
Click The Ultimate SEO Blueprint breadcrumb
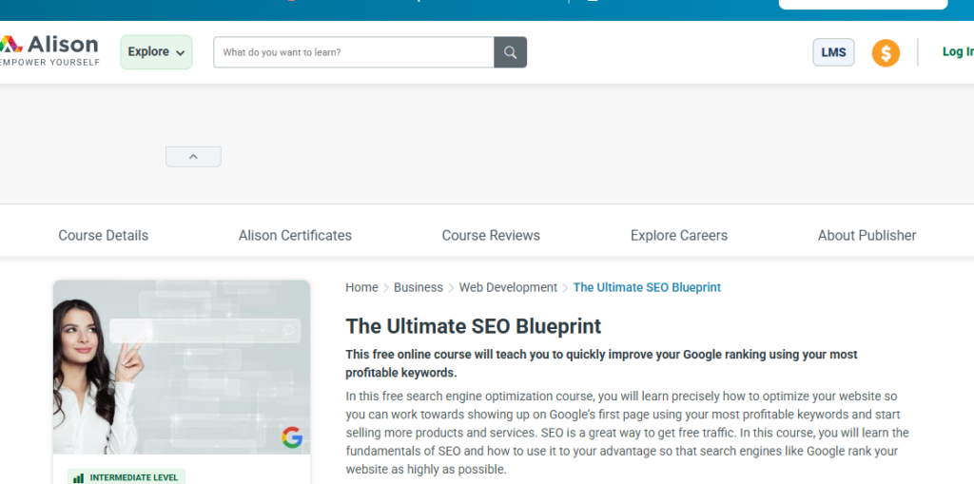click(x=647, y=288)
